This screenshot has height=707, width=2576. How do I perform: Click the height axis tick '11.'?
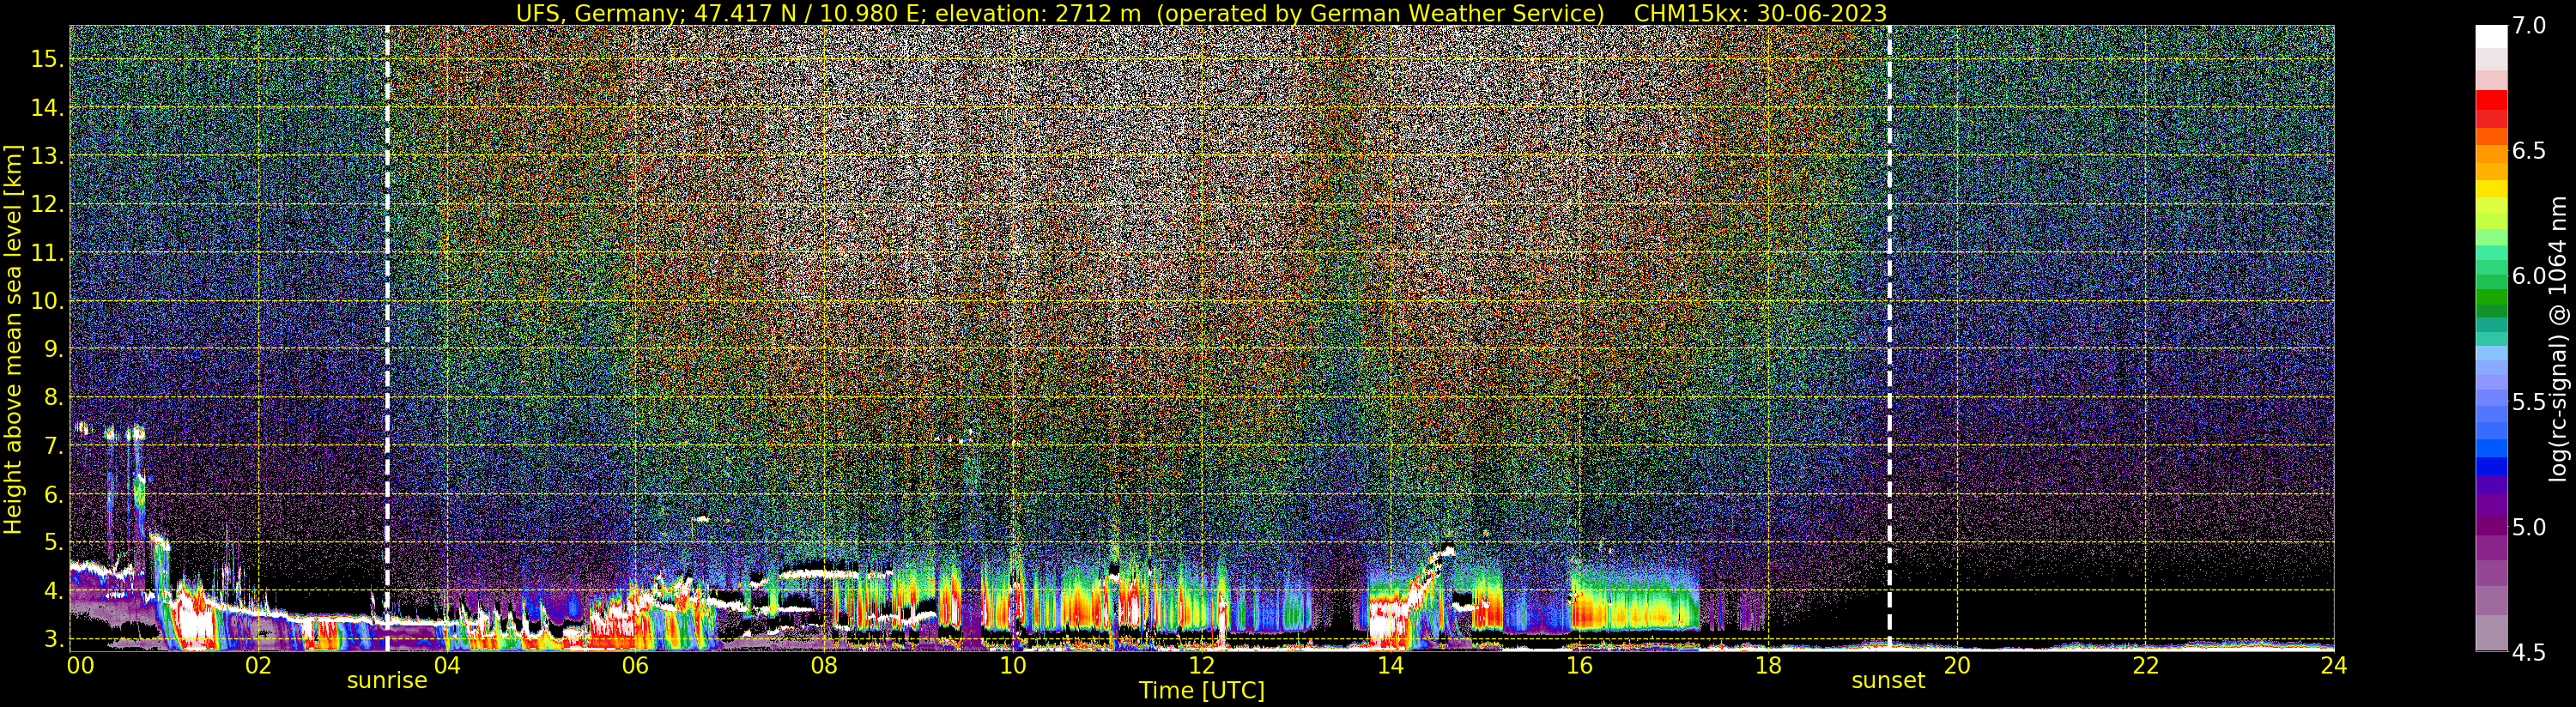pyautogui.click(x=47, y=253)
